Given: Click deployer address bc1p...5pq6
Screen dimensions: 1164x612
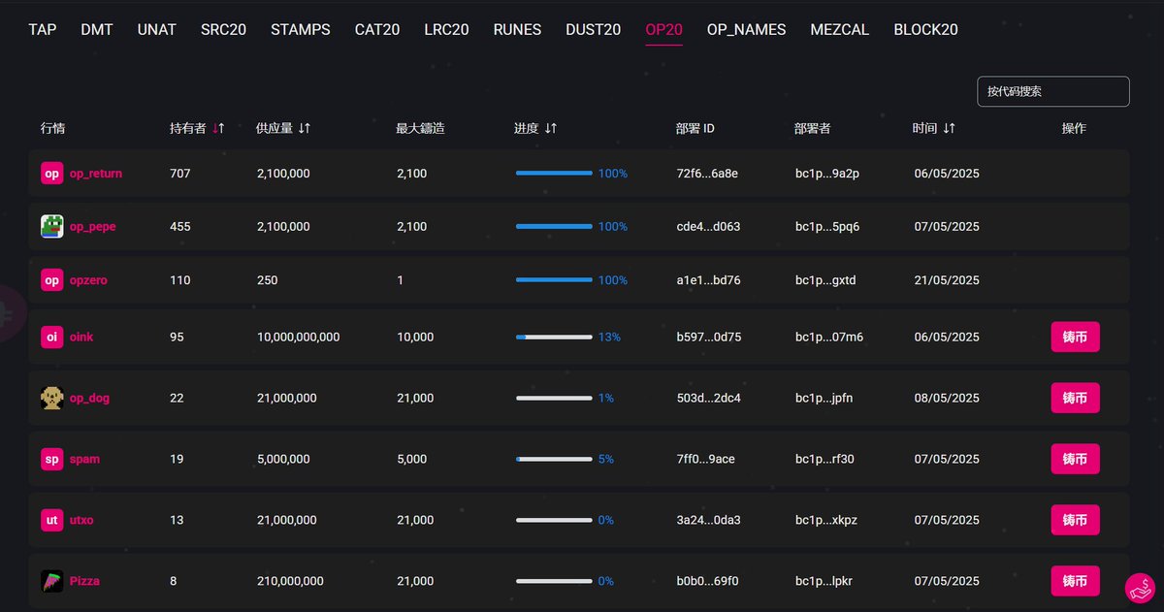Looking at the screenshot, I should (827, 226).
